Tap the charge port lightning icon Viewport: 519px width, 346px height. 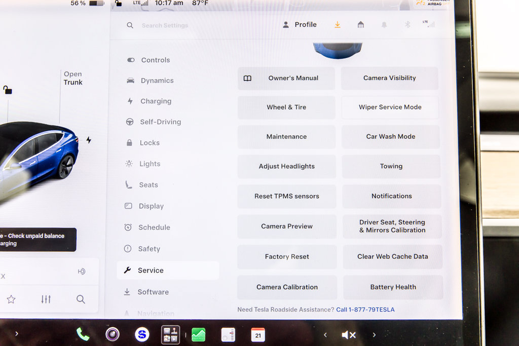89,140
